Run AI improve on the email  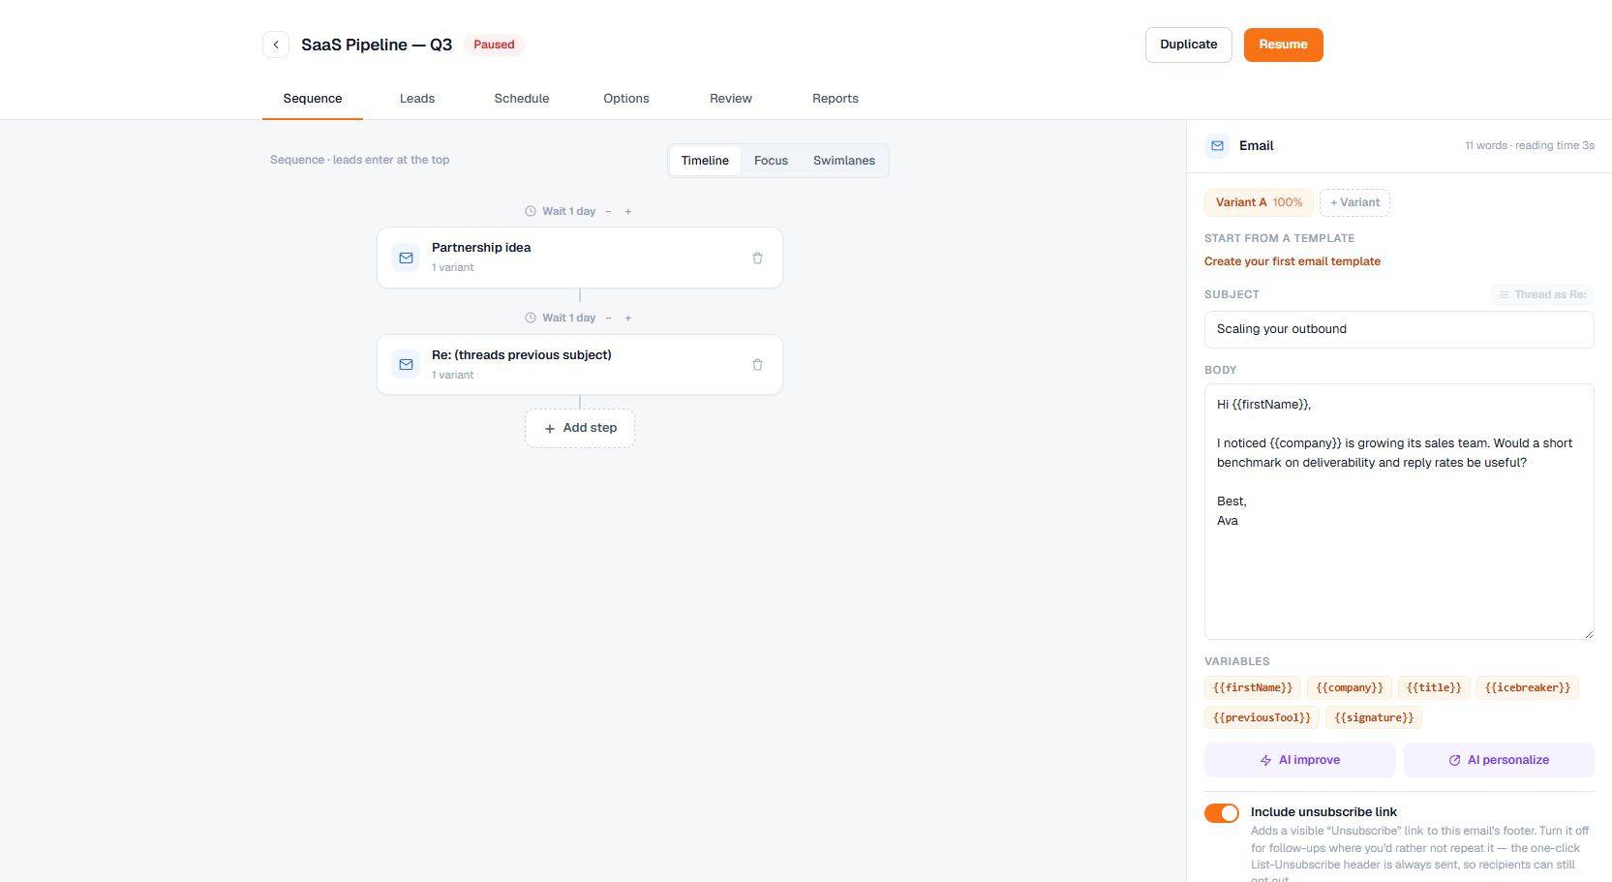coord(1300,760)
